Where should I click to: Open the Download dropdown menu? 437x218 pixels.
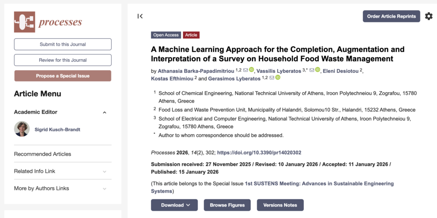174,205
